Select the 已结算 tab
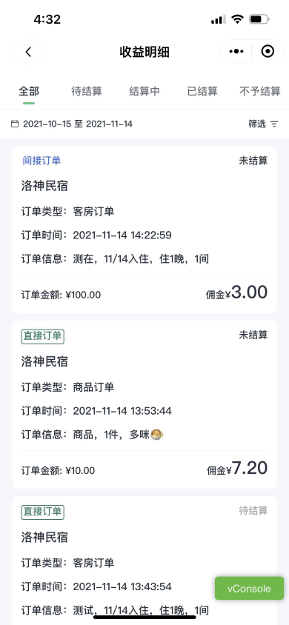 pos(202,91)
